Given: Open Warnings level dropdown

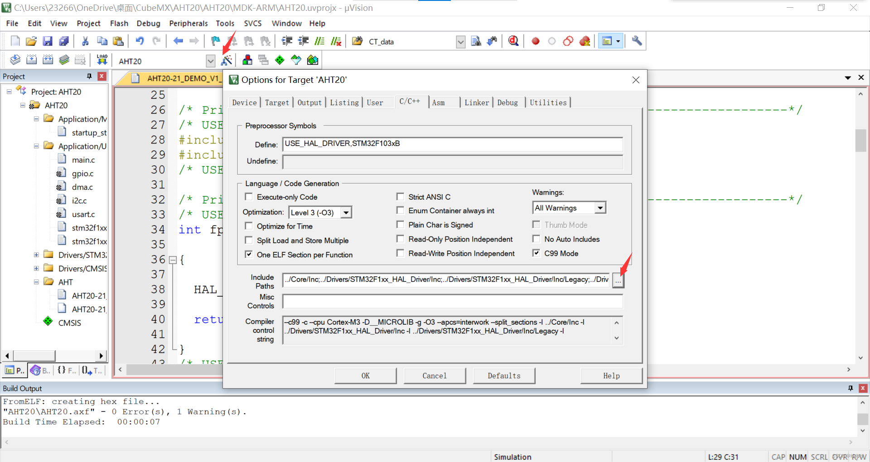Looking at the screenshot, I should tap(600, 208).
